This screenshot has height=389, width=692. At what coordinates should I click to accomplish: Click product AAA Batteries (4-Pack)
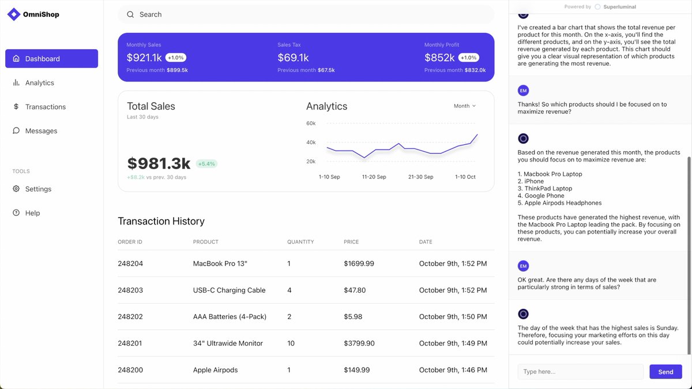[x=230, y=317]
